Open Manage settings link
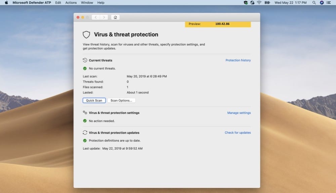The width and height of the screenshot is (336, 193). click(239, 113)
